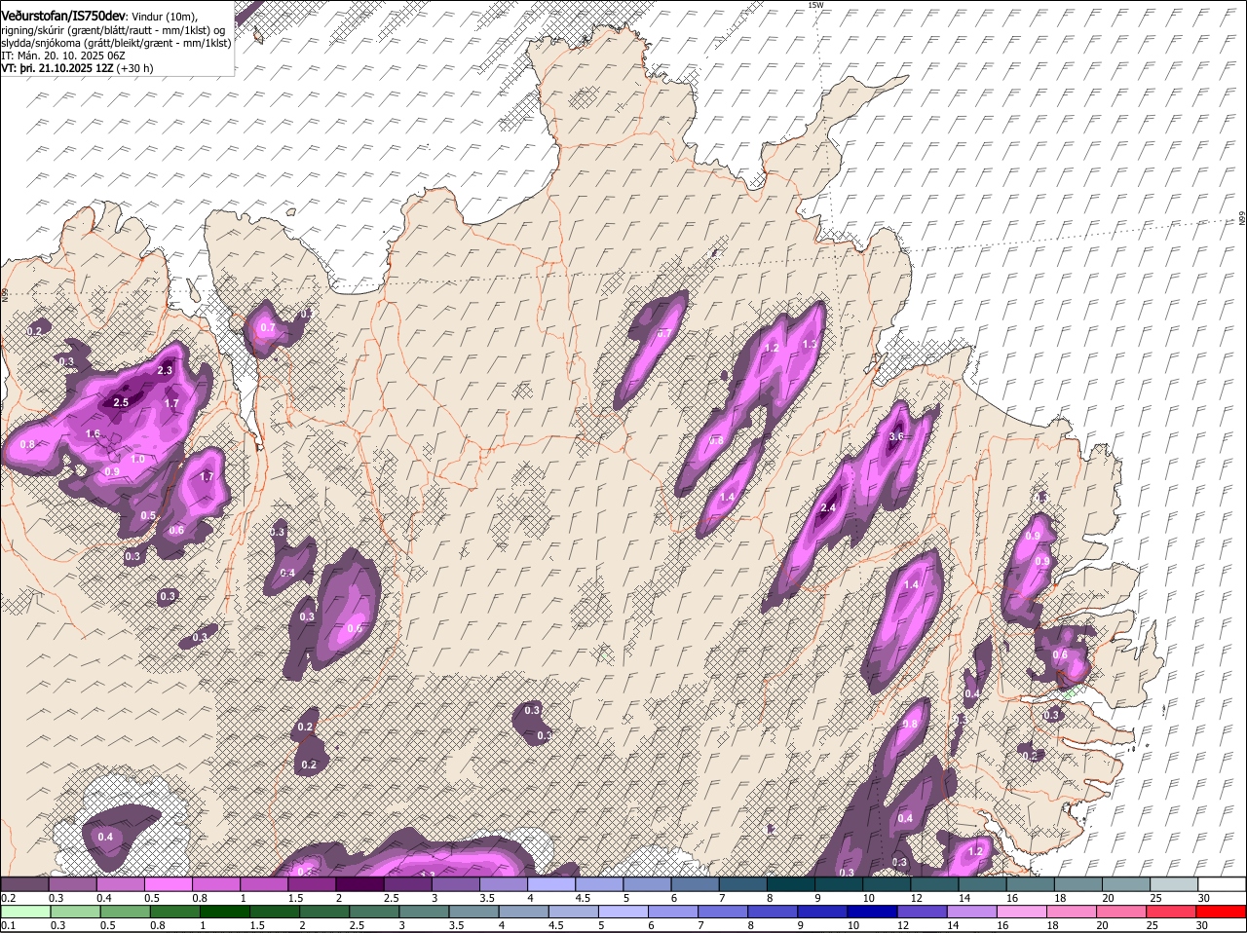1247x933 pixels.
Task: Pick the top legend bright pink swatch 0.5–0.8
Action: [x=169, y=884]
